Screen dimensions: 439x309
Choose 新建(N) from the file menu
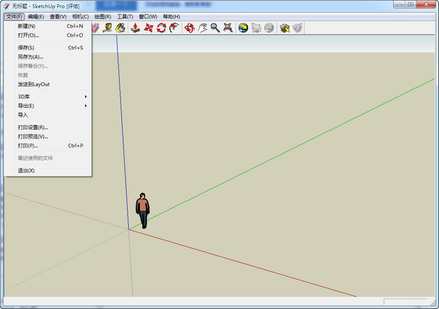click(27, 26)
